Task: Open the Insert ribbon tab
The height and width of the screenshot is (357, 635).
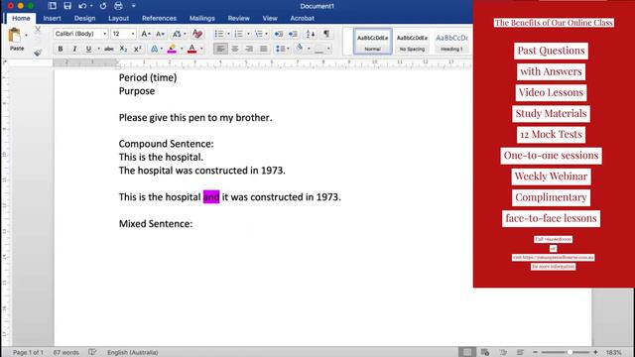Action: click(52, 18)
